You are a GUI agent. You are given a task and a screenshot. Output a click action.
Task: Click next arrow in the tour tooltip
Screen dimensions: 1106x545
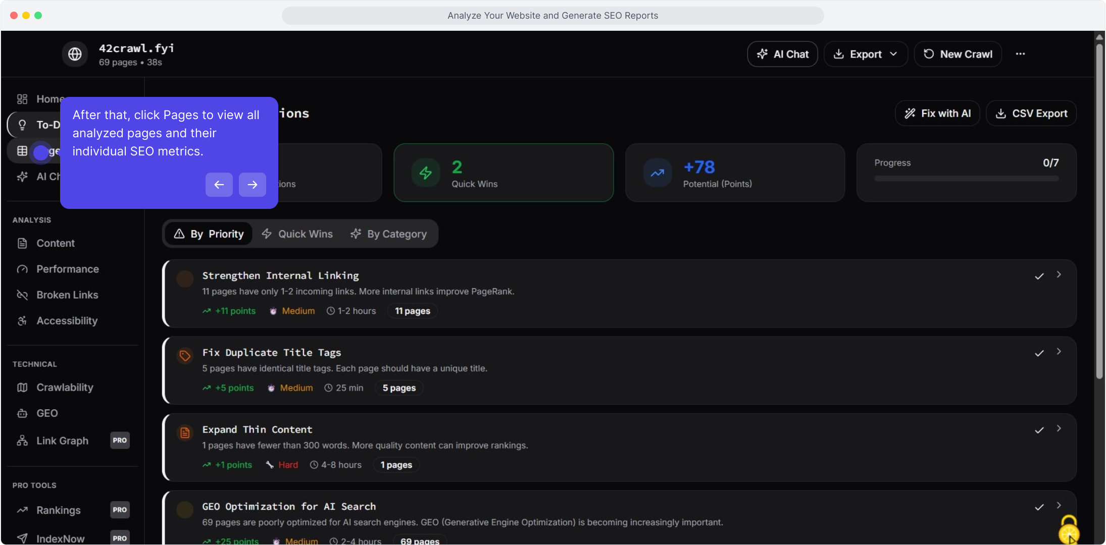point(252,185)
